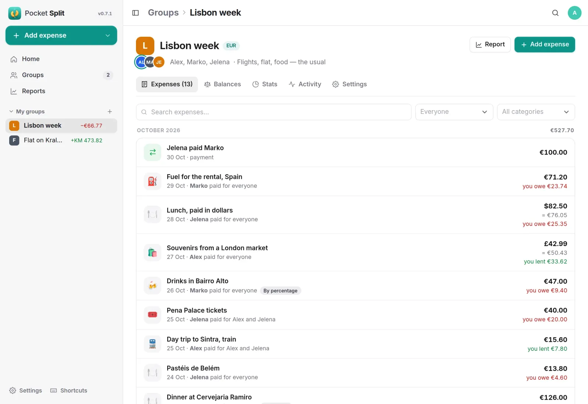
Task: Open Groups in the sidebar navigation
Action: click(61, 75)
